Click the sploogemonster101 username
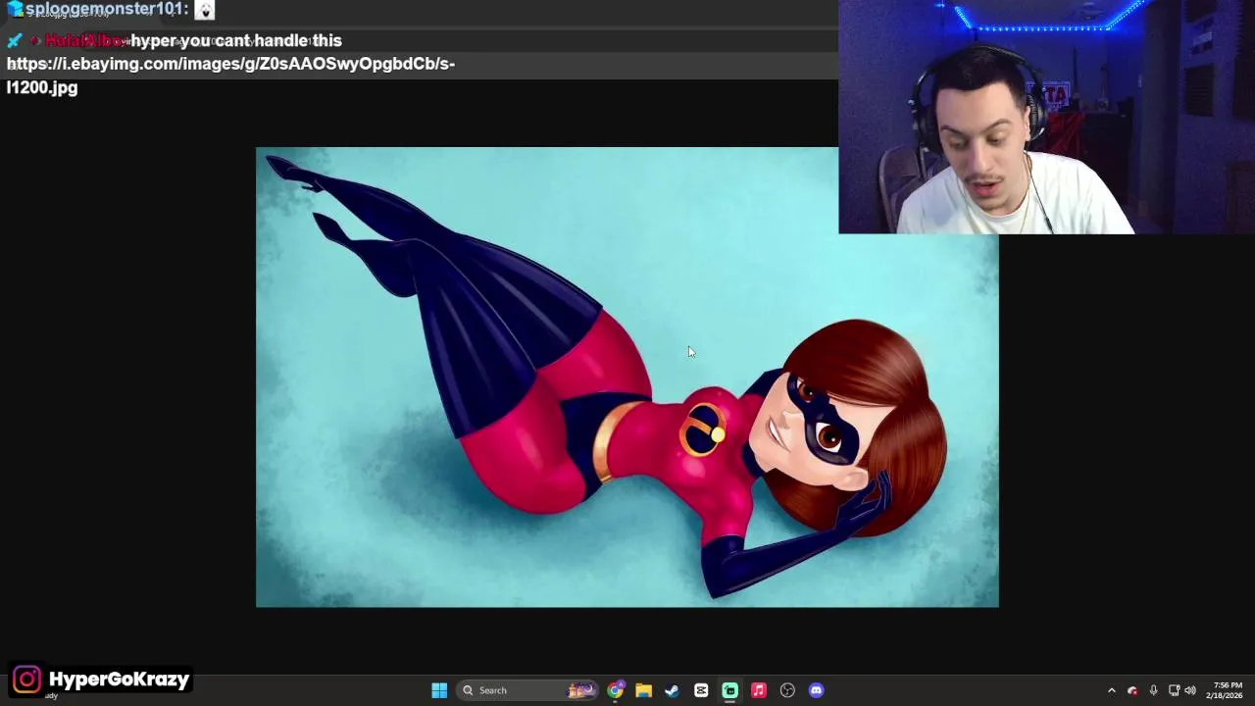This screenshot has width=1255, height=706. click(106, 10)
